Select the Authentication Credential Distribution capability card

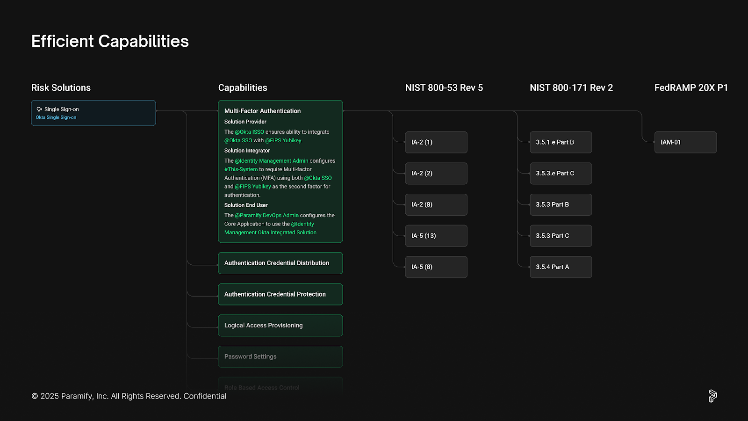coord(280,263)
